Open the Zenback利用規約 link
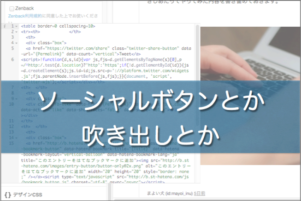The width and height of the screenshot is (301, 201). (x=25, y=16)
